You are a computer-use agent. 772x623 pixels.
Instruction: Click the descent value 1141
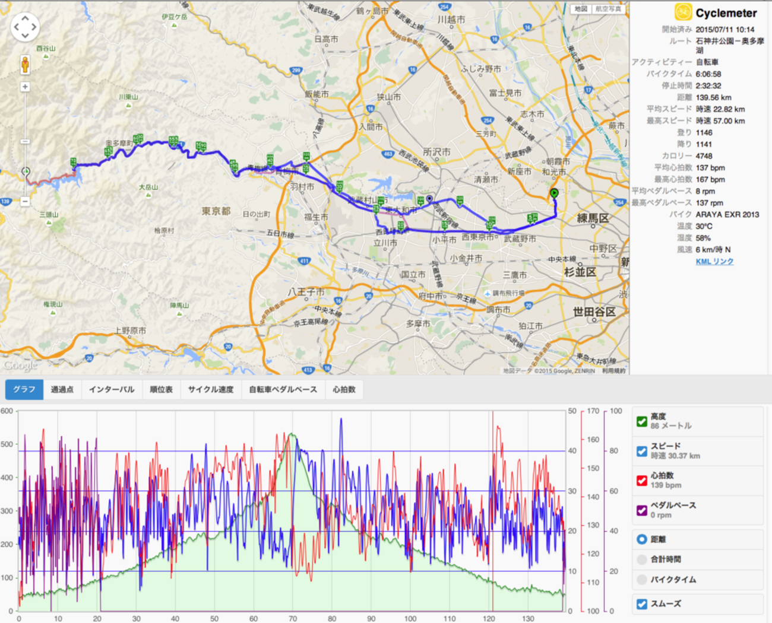704,144
